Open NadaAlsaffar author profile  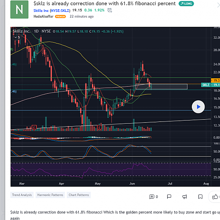[44, 16]
